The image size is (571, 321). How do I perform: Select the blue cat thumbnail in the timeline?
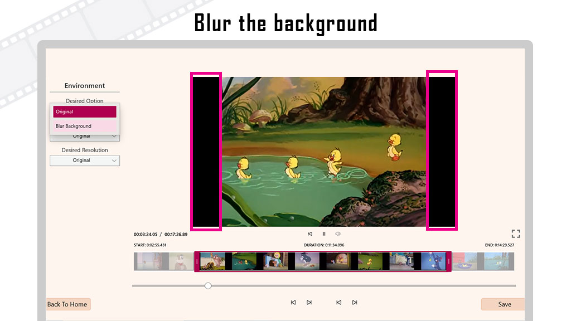point(433,261)
